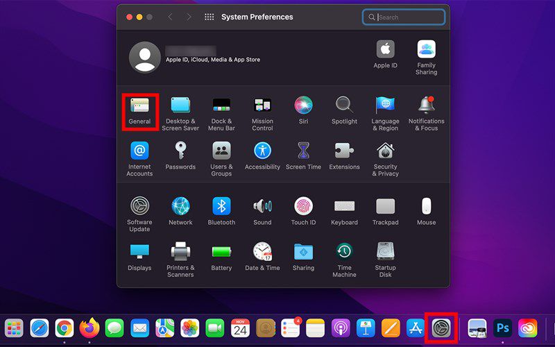Open the Extensions pane
The height and width of the screenshot is (347, 555).
pos(344,155)
